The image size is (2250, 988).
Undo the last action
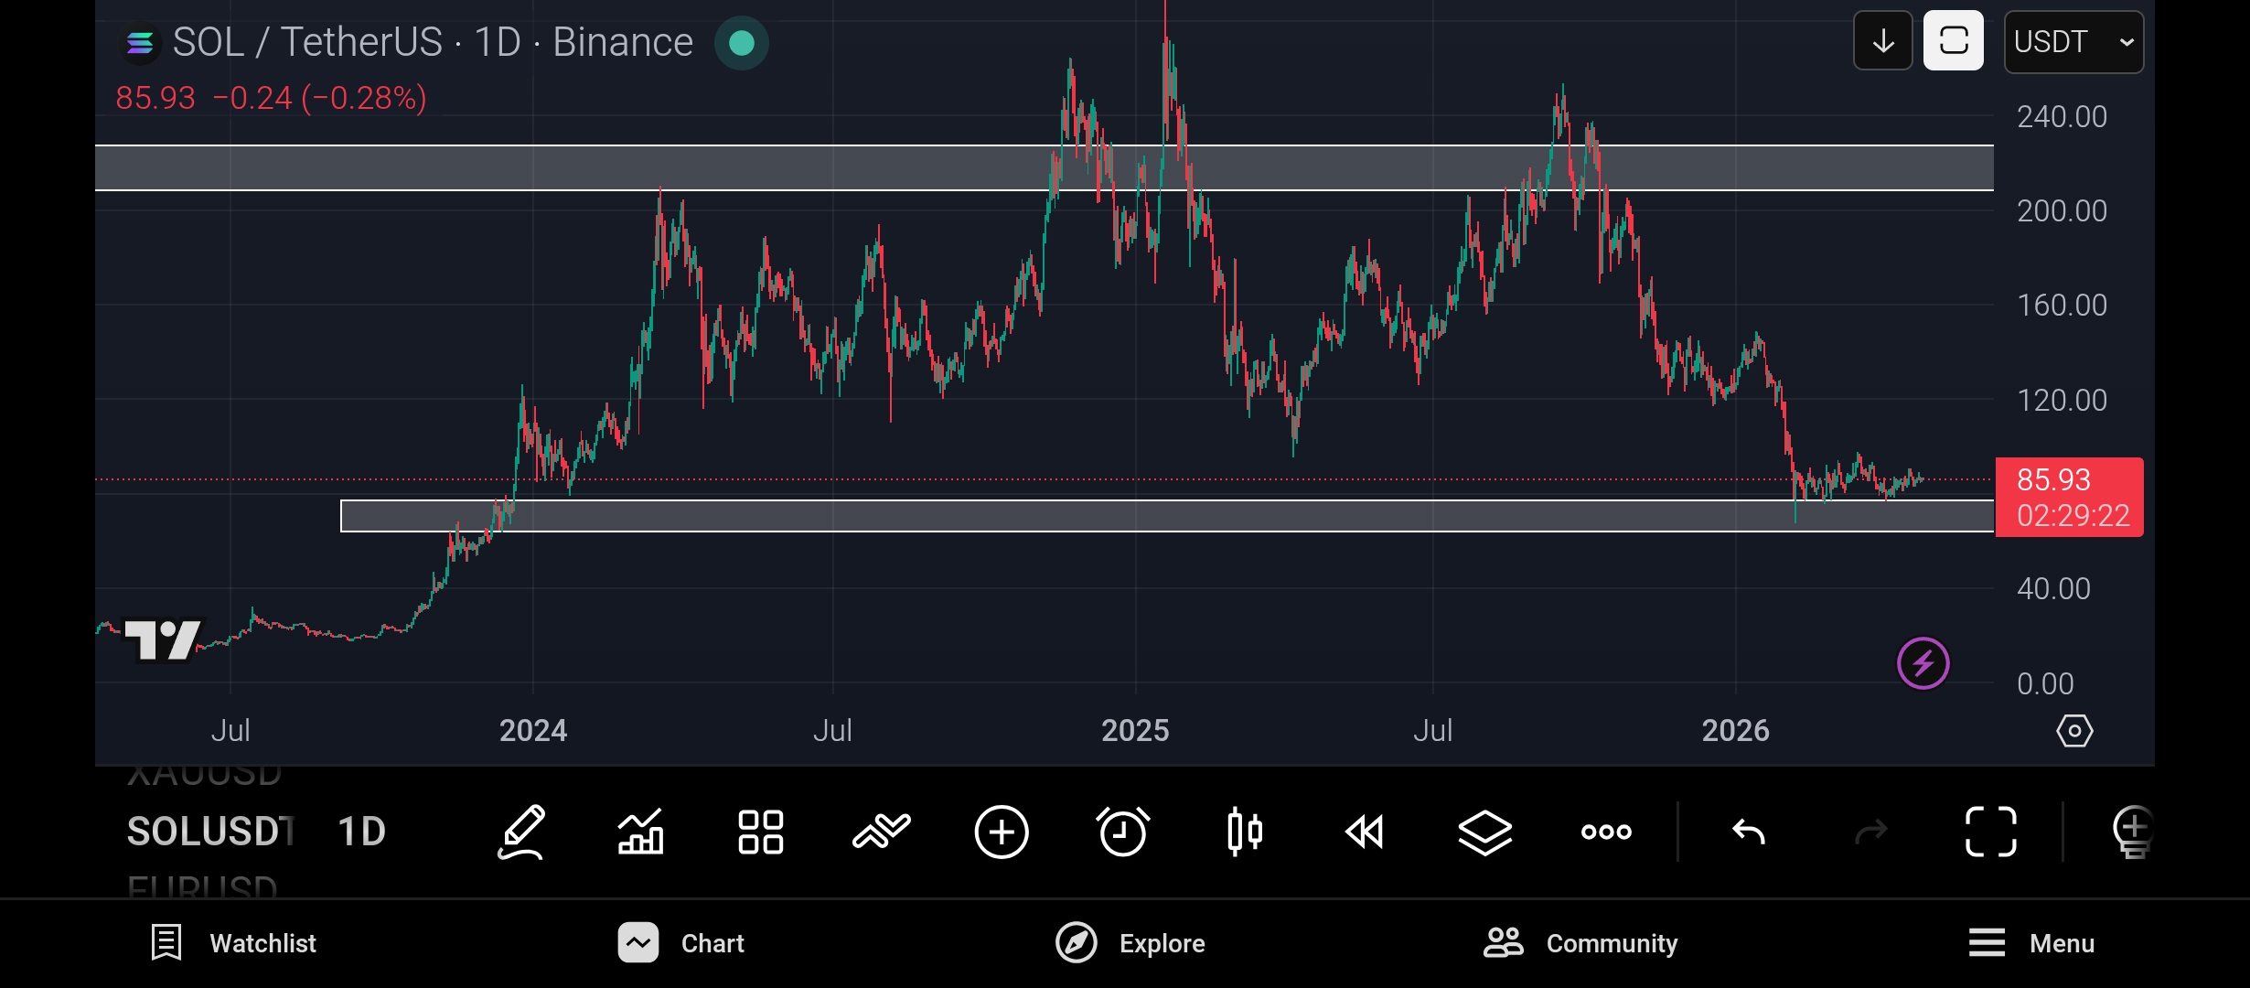[1749, 832]
